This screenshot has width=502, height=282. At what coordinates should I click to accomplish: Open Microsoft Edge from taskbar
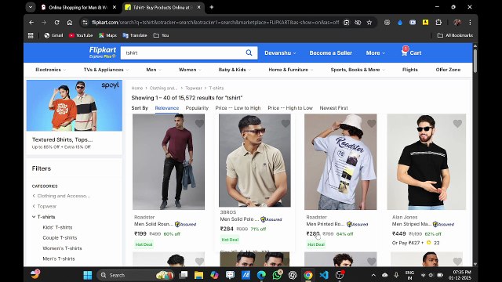(261, 275)
